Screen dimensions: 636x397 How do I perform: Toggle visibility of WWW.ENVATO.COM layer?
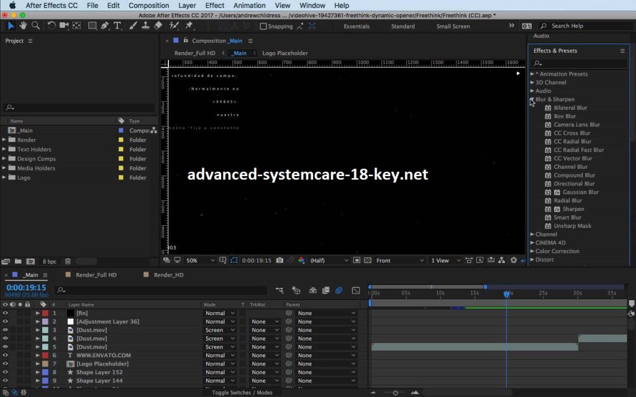(x=5, y=355)
